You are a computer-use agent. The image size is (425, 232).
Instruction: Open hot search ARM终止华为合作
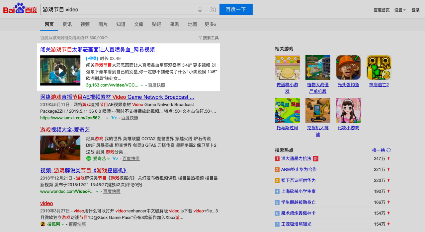click(299, 169)
